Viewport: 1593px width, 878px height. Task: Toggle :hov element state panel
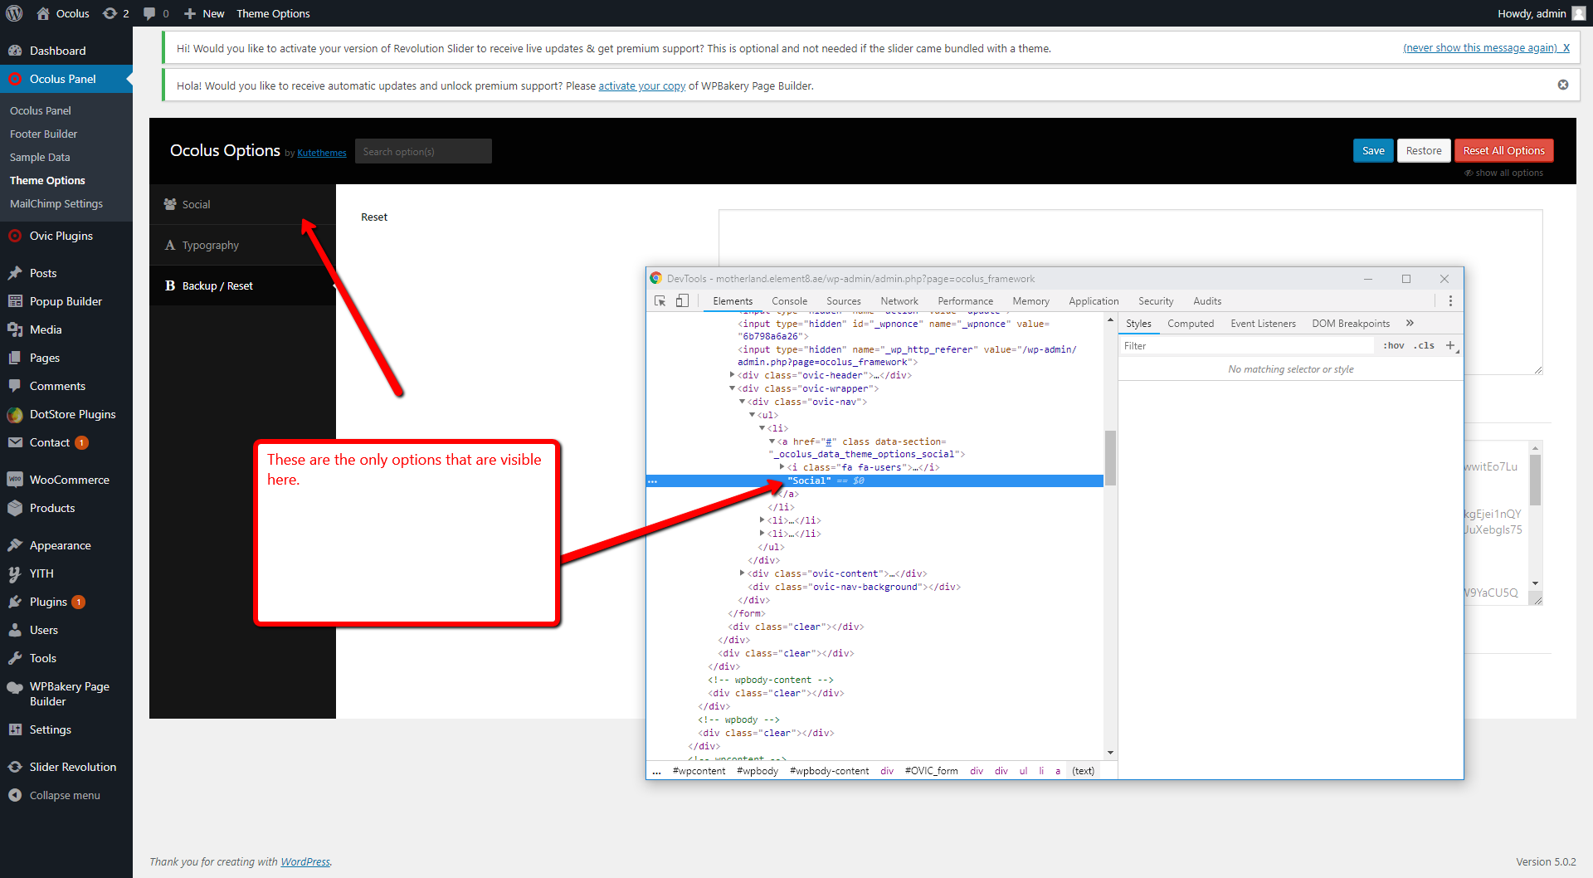[x=1394, y=345]
